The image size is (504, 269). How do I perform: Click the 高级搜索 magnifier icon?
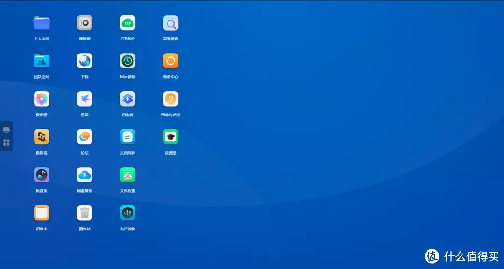tap(170, 23)
